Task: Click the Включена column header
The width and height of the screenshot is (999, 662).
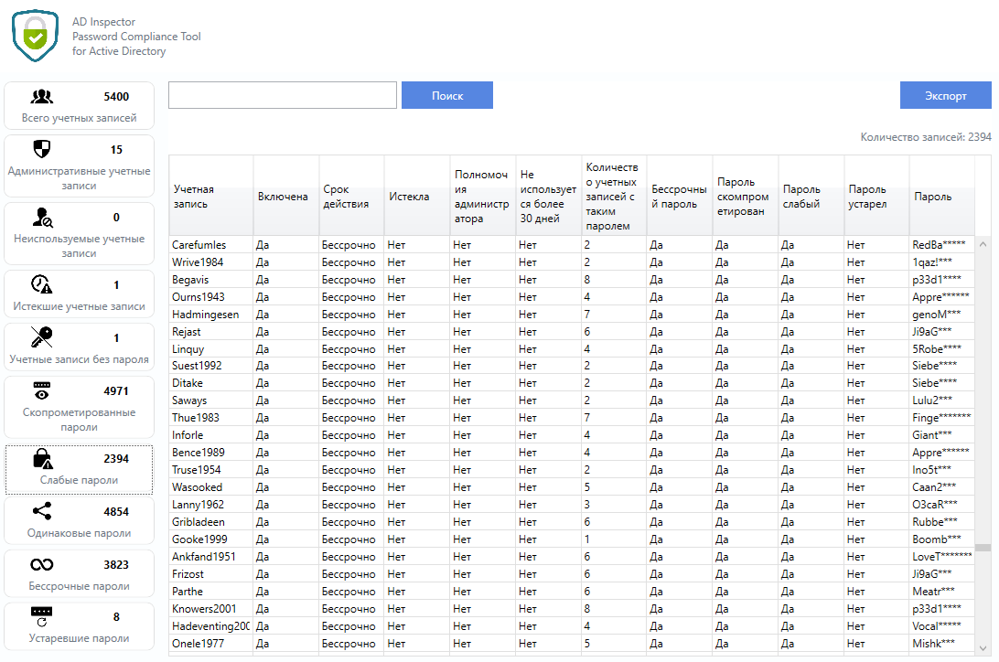Action: (x=285, y=197)
